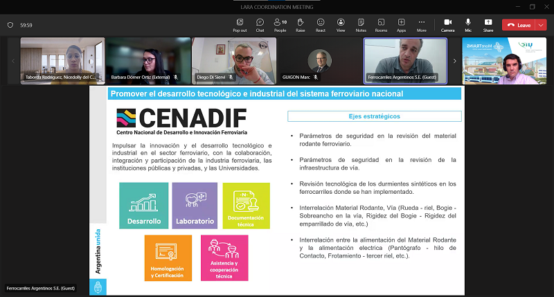Click the meeting timer 59:59
The image size is (554, 297).
(x=26, y=25)
